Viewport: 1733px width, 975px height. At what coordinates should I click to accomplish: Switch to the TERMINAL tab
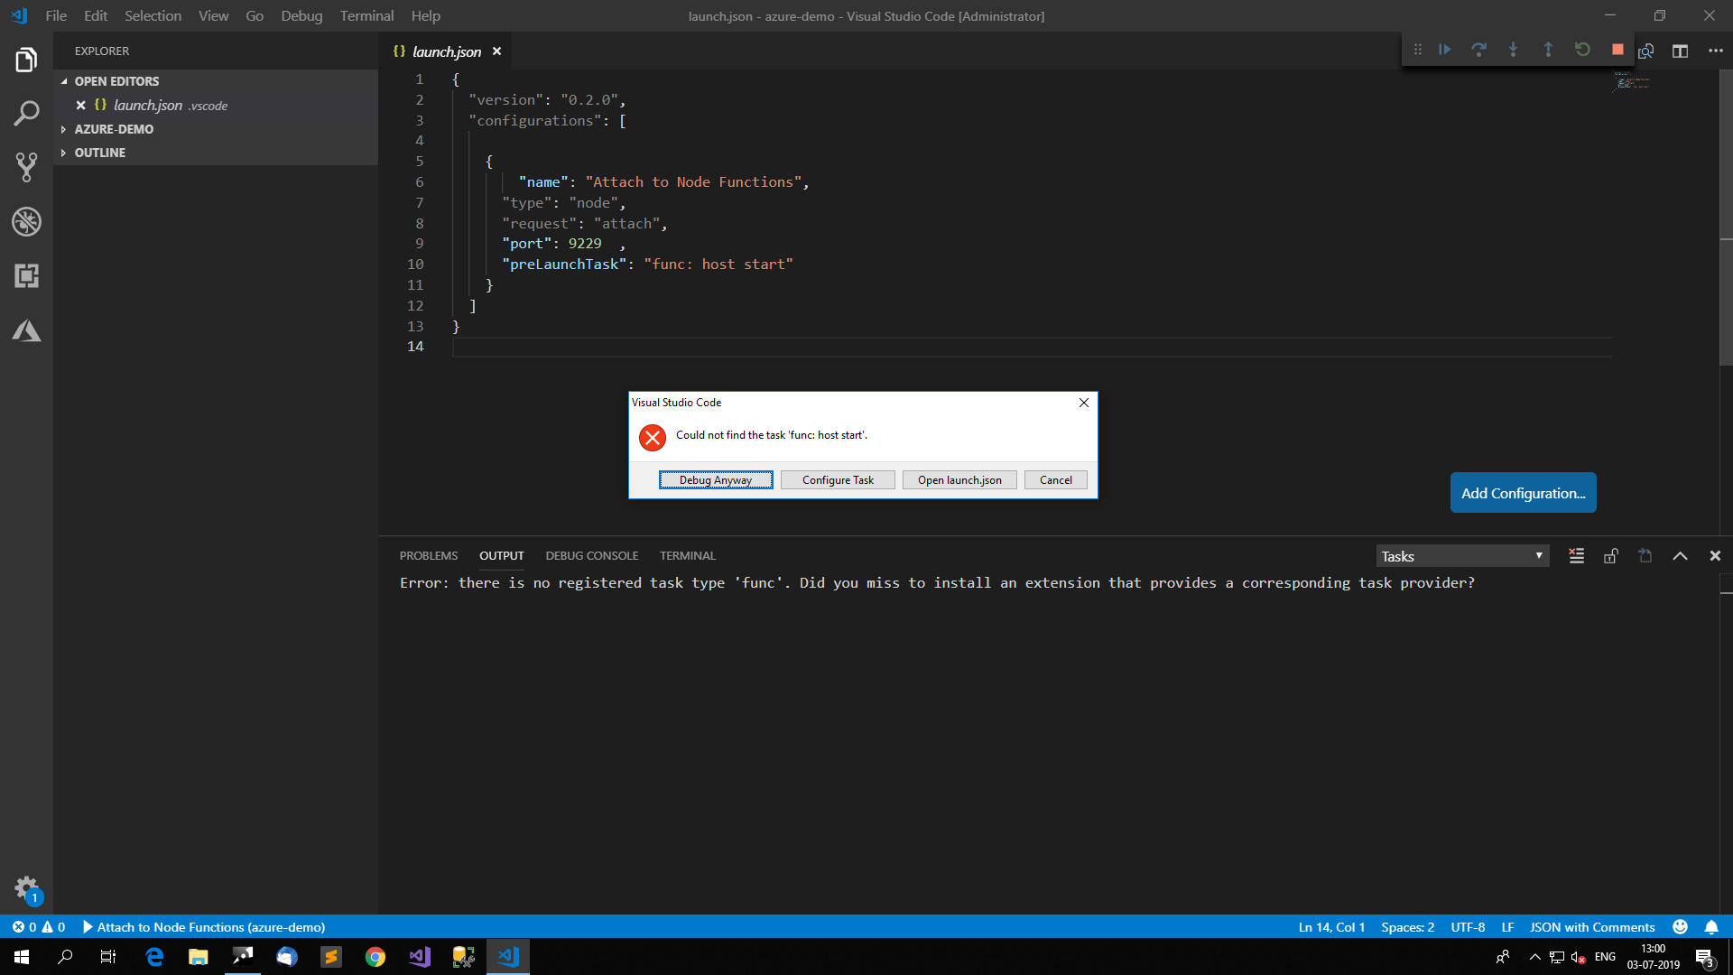pyautogui.click(x=687, y=555)
